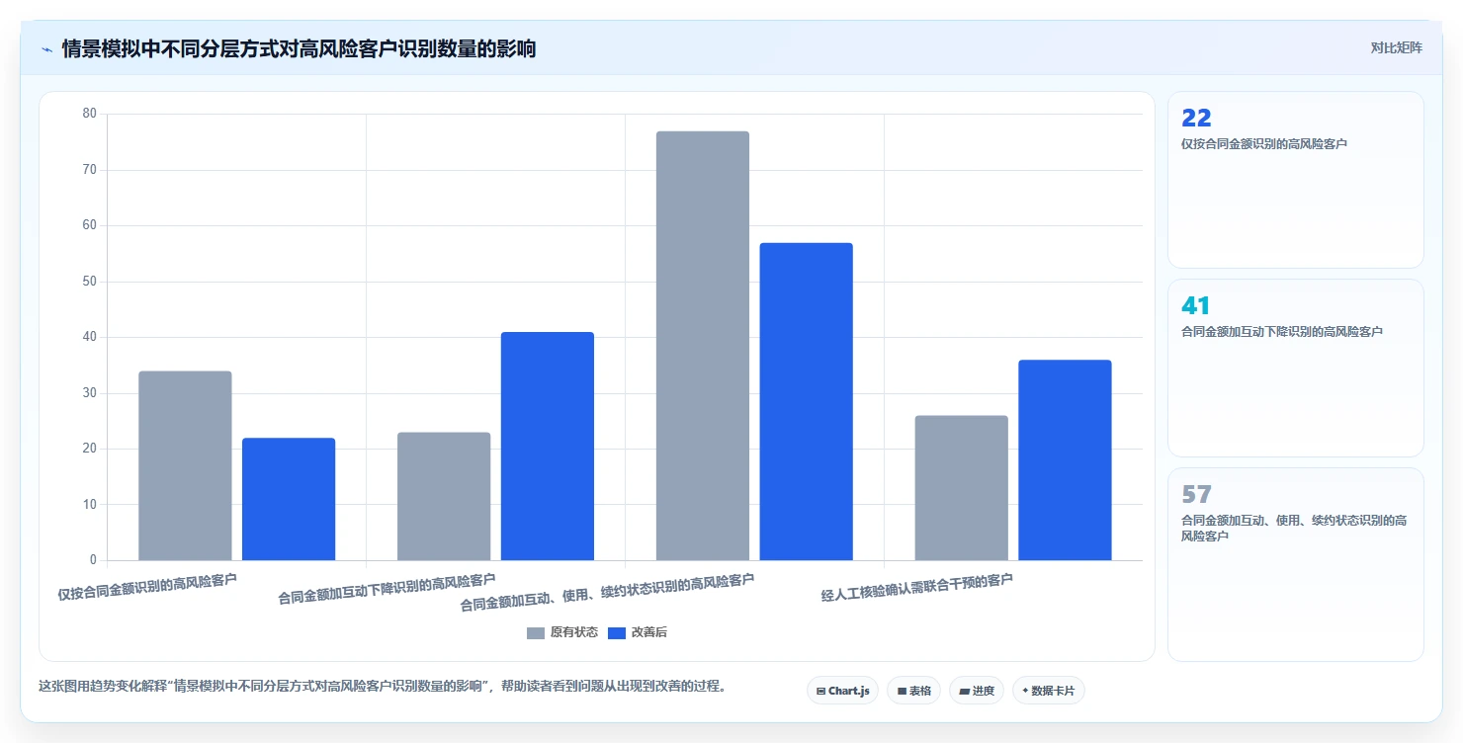Viewport: 1463px width, 743px height.
Task: Click x-axis label 仅按合同金额识别的高风险客户
Action: pyautogui.click(x=147, y=587)
